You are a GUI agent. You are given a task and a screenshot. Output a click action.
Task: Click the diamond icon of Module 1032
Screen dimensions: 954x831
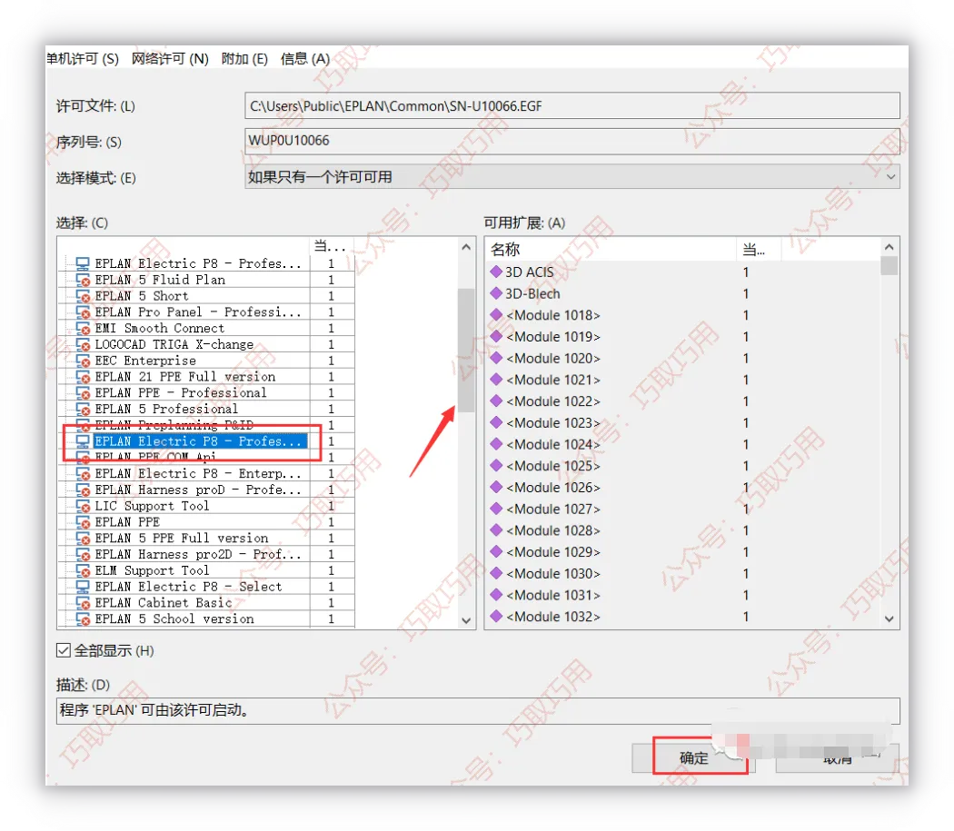[x=496, y=617]
